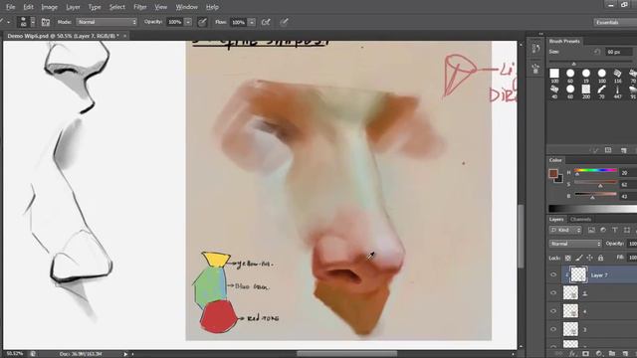Open the History panel icon in collapsed dock

(535, 49)
